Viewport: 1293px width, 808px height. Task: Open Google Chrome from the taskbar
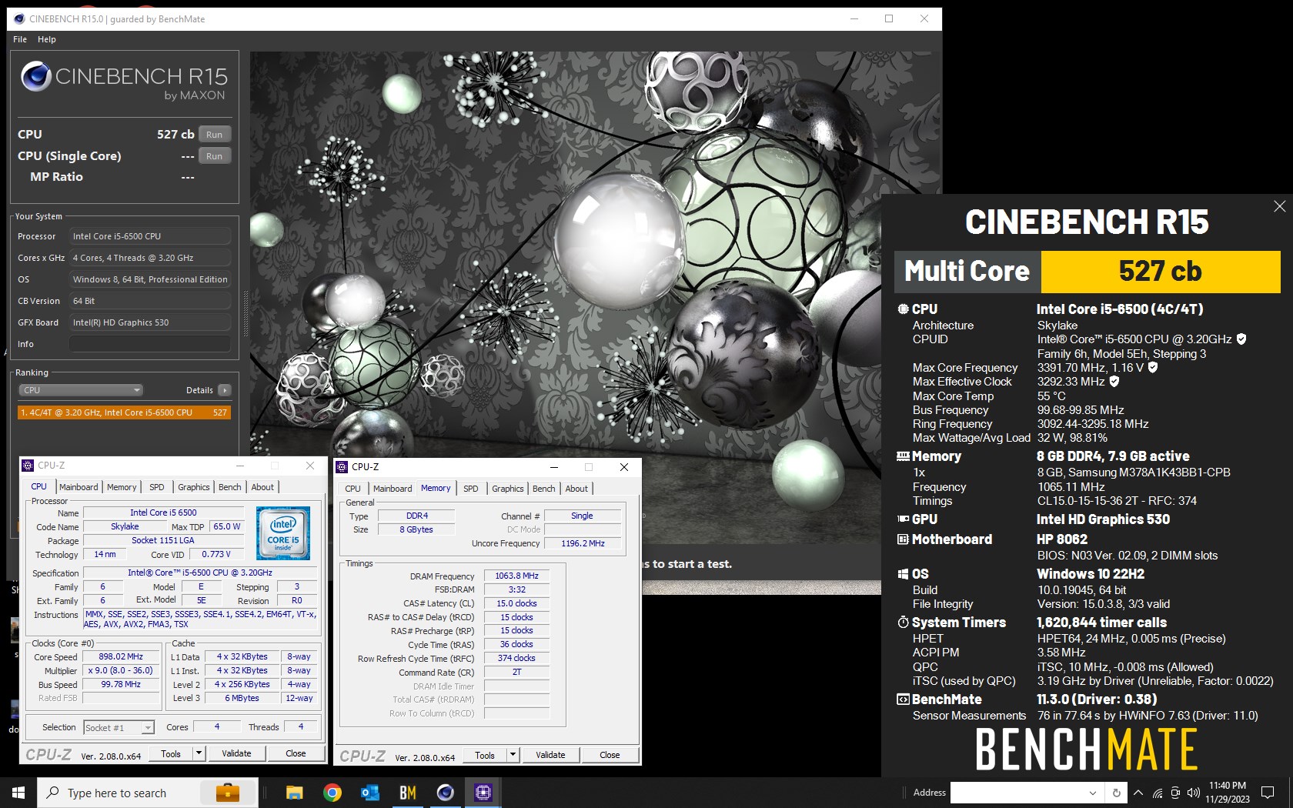coord(332,793)
